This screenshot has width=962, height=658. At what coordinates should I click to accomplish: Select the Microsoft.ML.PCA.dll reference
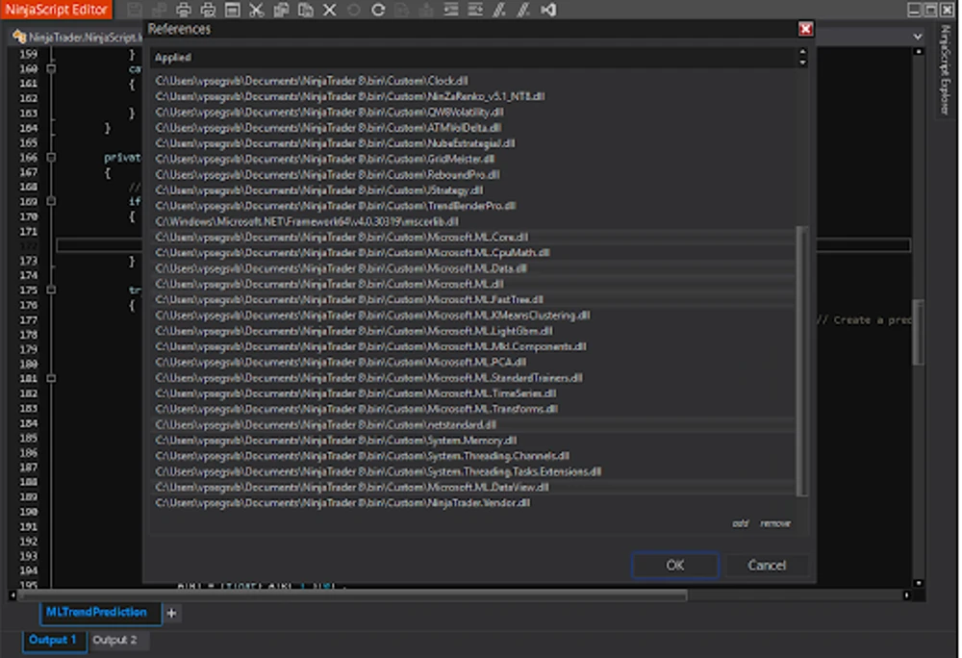coord(472,362)
